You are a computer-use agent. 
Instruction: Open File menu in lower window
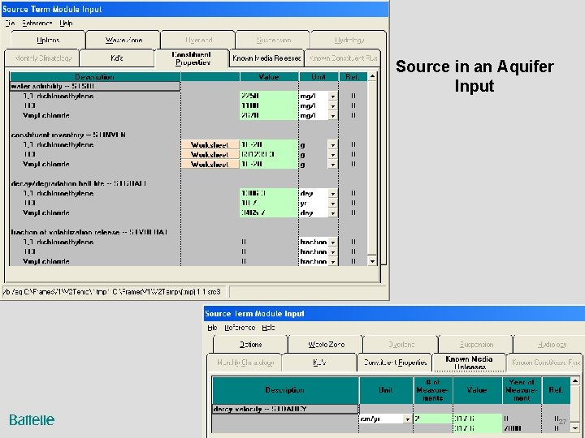[212, 328]
